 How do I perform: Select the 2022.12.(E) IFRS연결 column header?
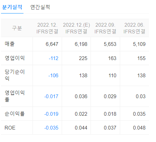pos(76,28)
